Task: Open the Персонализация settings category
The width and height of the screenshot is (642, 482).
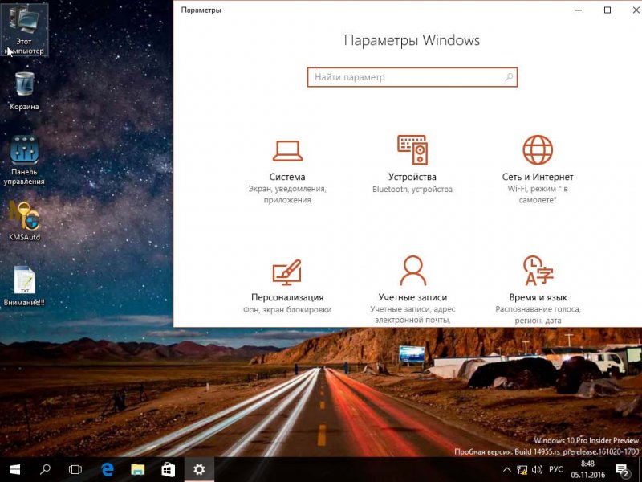Action: [x=287, y=286]
